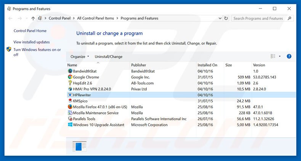This screenshot has width=301, height=161.
Task: Click publisher Parallels Software International Inc
Action: pos(159,119)
